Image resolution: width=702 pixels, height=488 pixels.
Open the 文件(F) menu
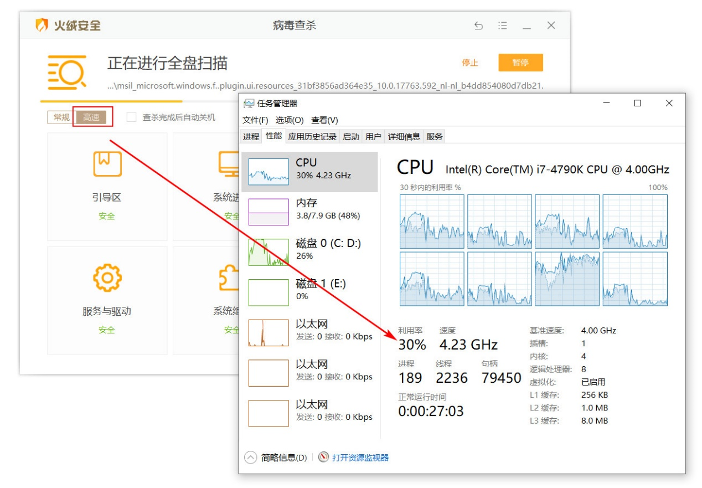255,120
